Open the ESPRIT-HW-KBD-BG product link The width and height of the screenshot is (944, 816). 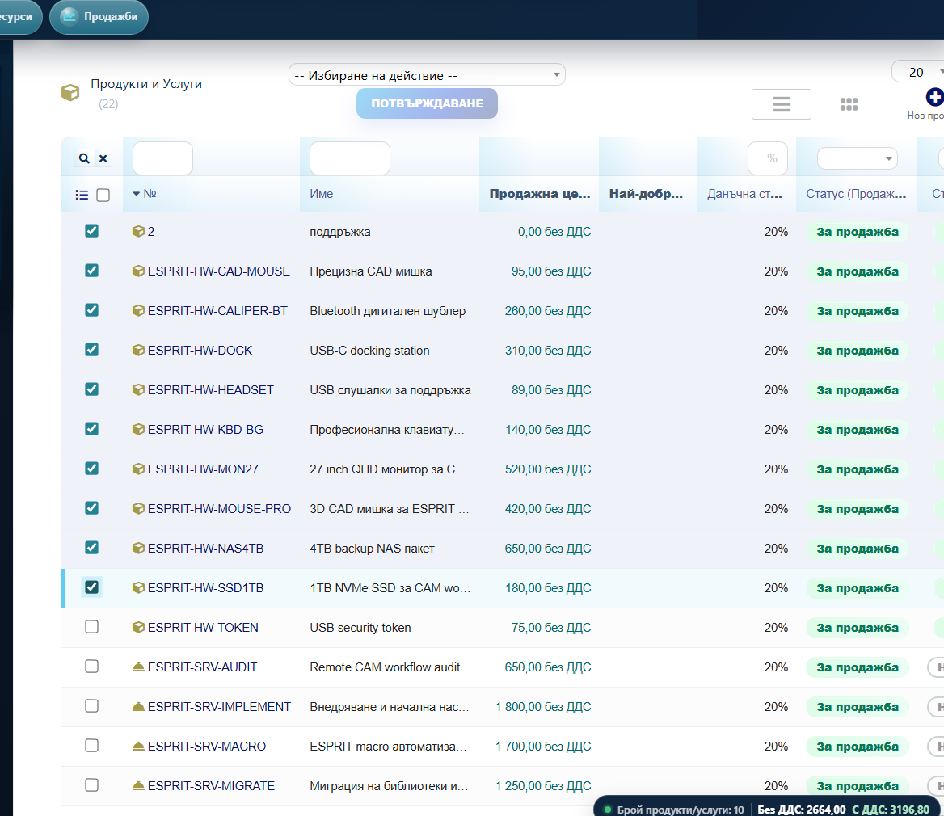206,430
